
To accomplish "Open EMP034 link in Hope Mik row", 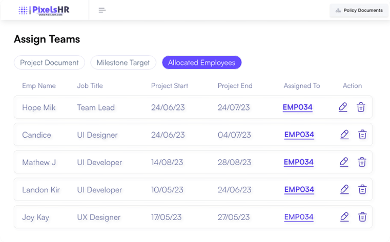I will (x=297, y=107).
